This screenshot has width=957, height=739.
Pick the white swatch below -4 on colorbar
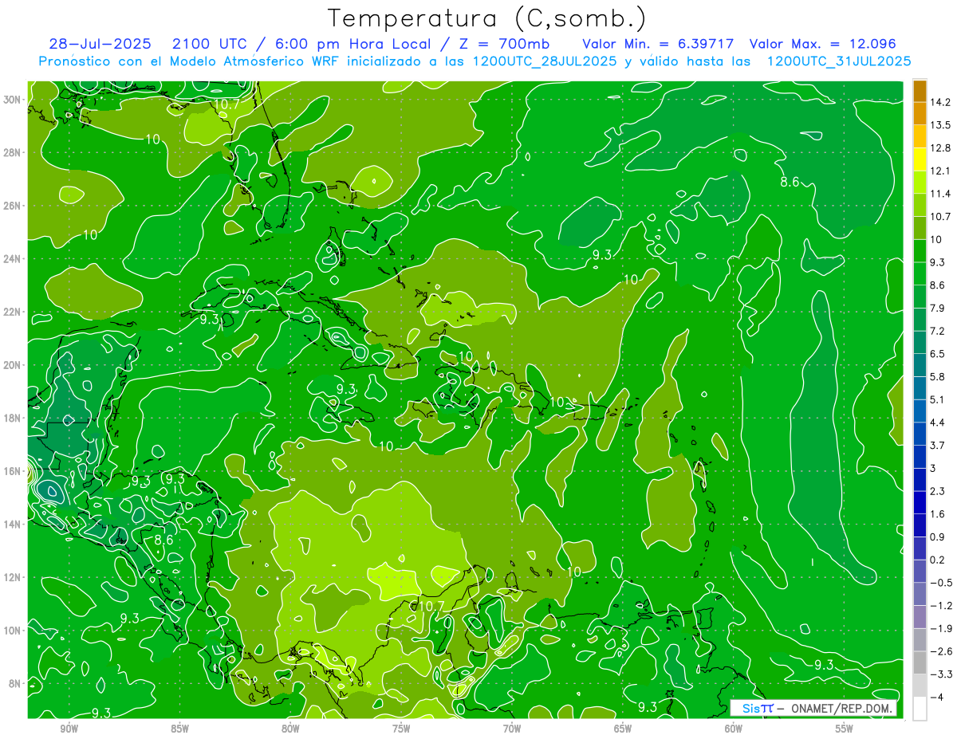[x=920, y=709]
